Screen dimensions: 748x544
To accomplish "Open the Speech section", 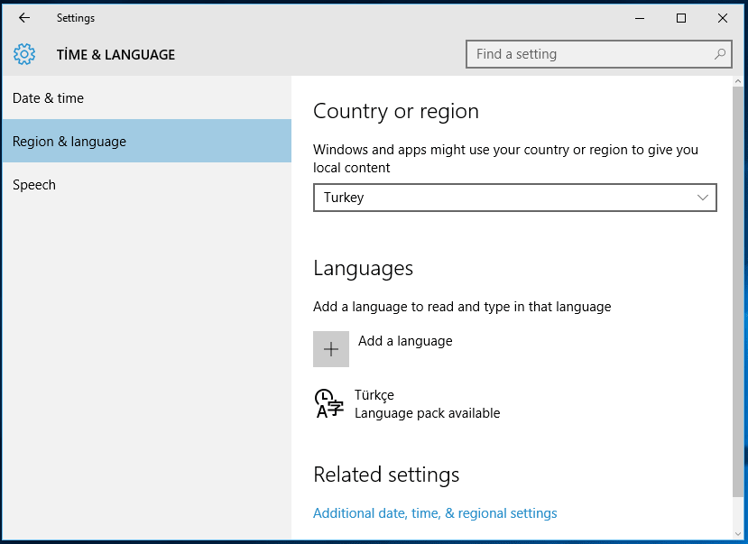I will 147,185.
